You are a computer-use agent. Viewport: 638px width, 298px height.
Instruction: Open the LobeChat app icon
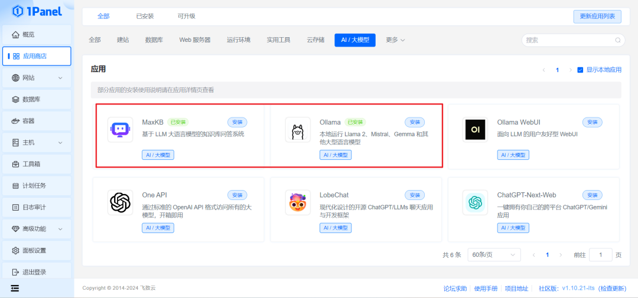298,202
